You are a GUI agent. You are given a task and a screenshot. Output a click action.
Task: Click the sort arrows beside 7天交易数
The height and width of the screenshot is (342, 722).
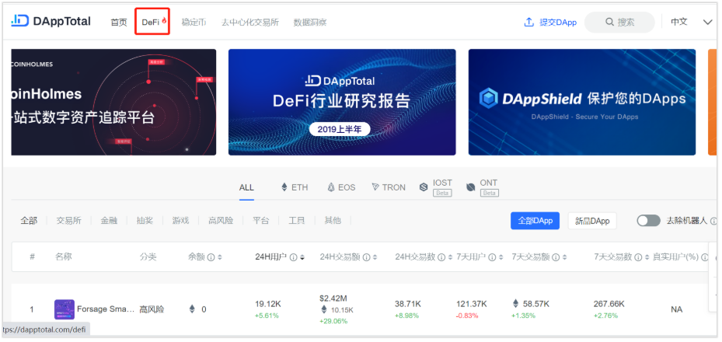point(647,257)
